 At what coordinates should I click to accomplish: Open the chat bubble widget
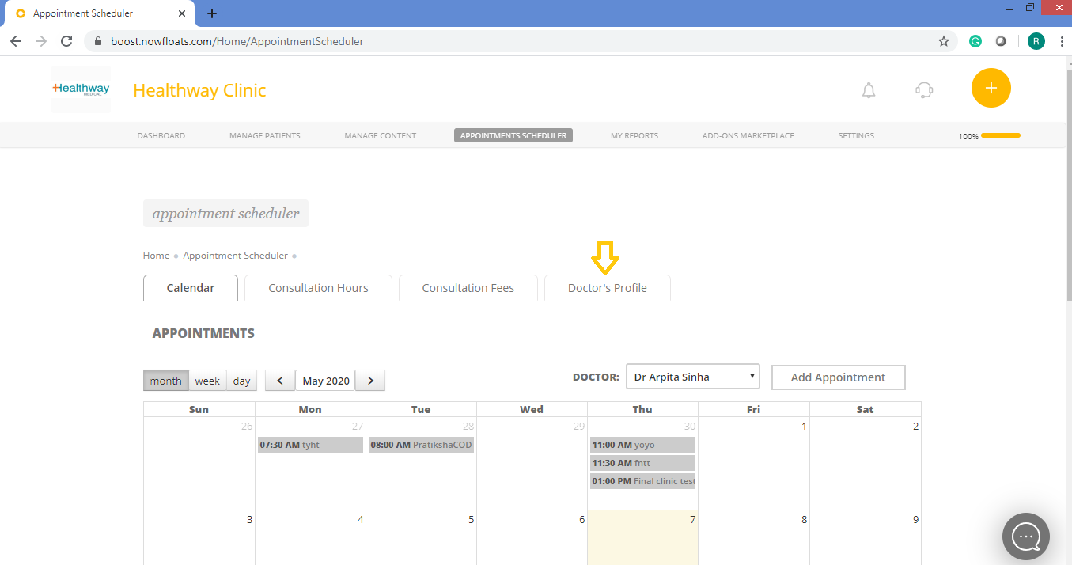[1026, 537]
